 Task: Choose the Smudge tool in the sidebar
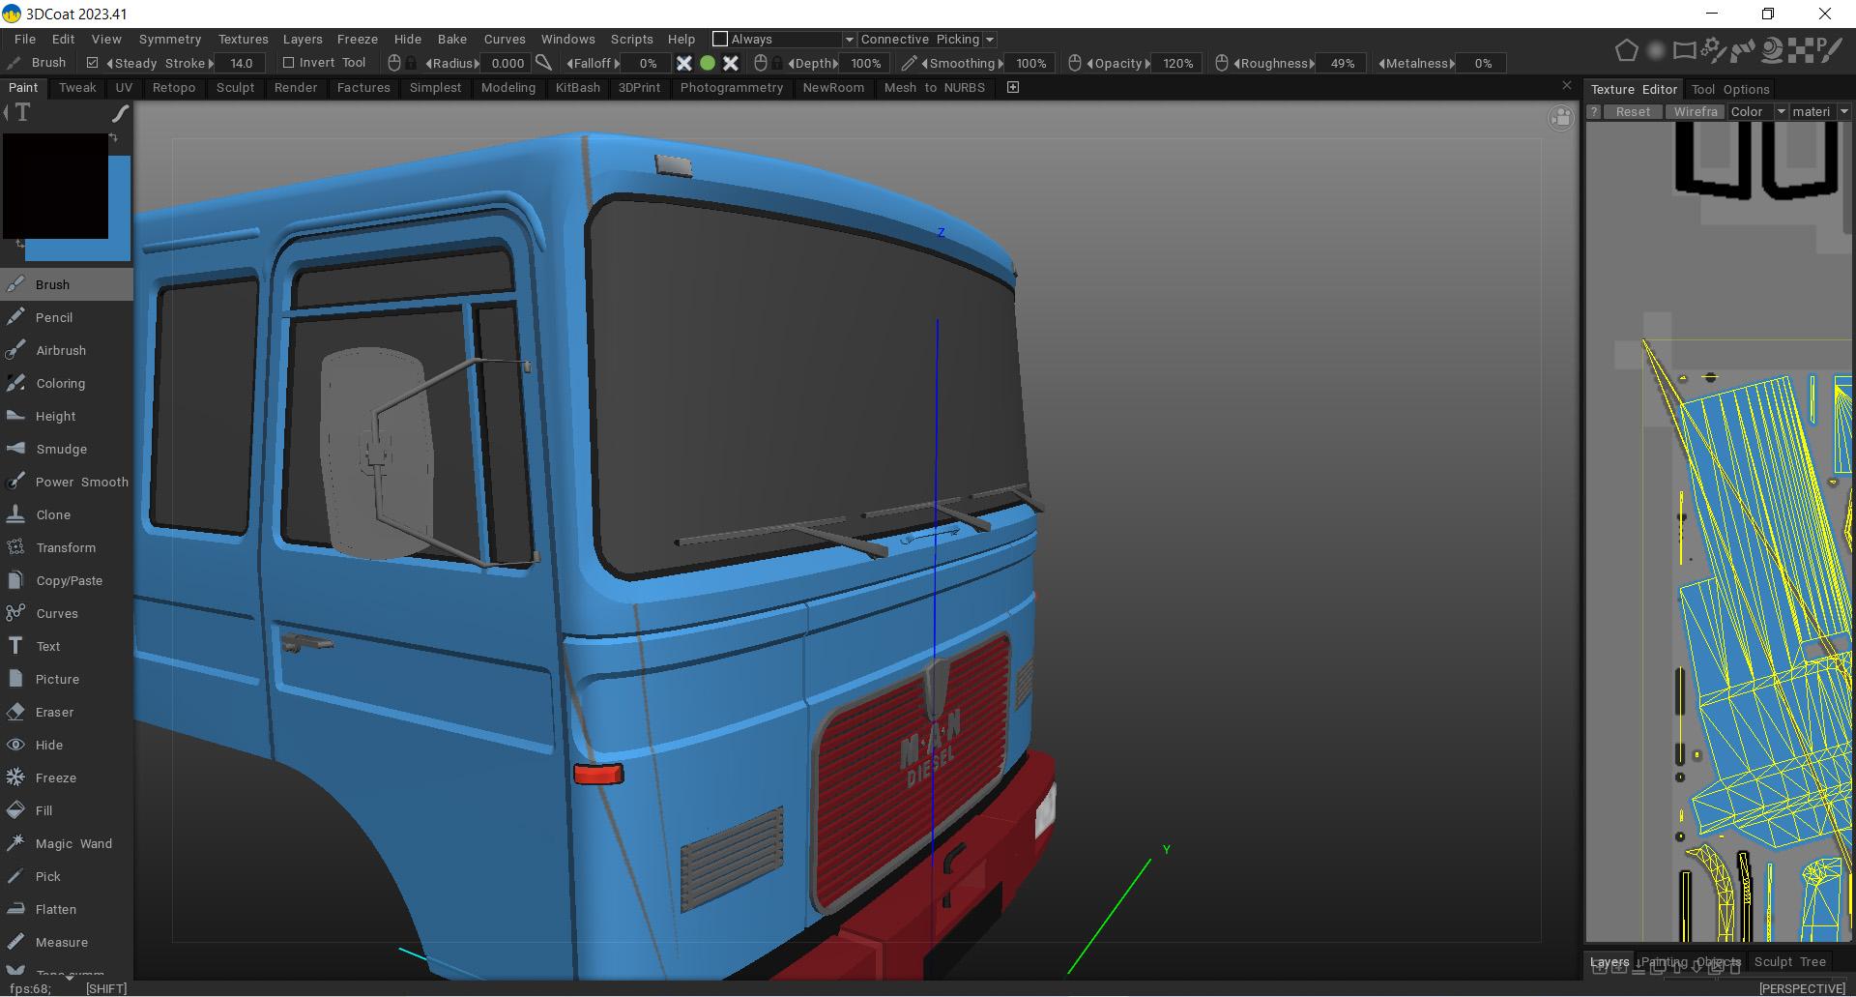61,449
